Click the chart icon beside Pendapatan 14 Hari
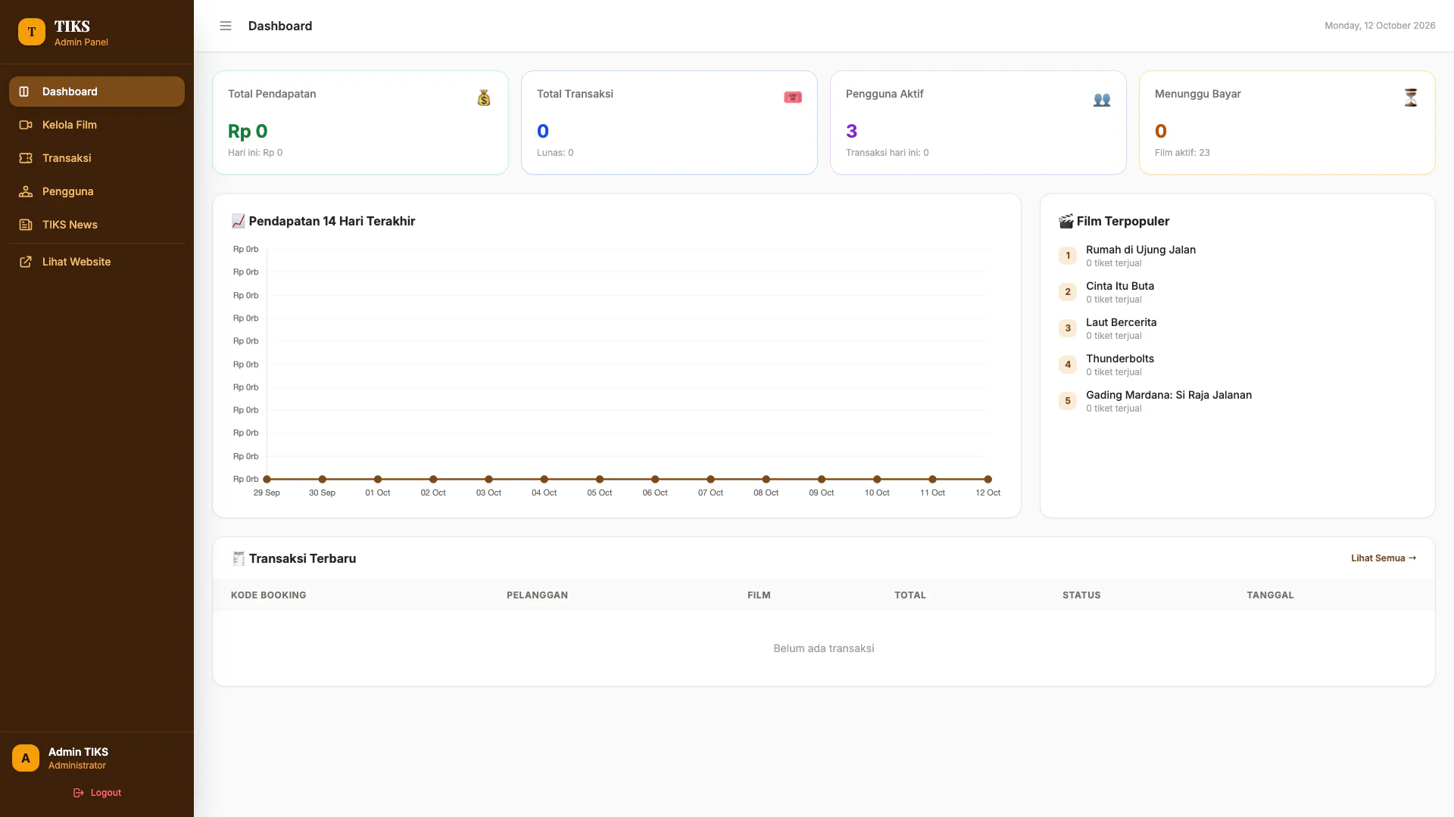Screen dimensions: 1454x817 click(x=238, y=221)
